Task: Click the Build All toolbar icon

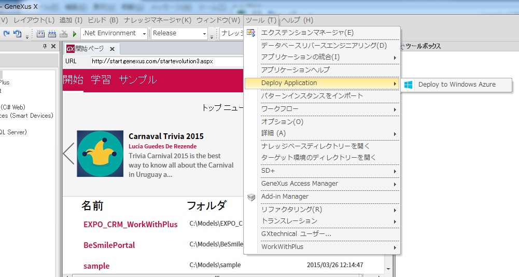Action: point(41,34)
